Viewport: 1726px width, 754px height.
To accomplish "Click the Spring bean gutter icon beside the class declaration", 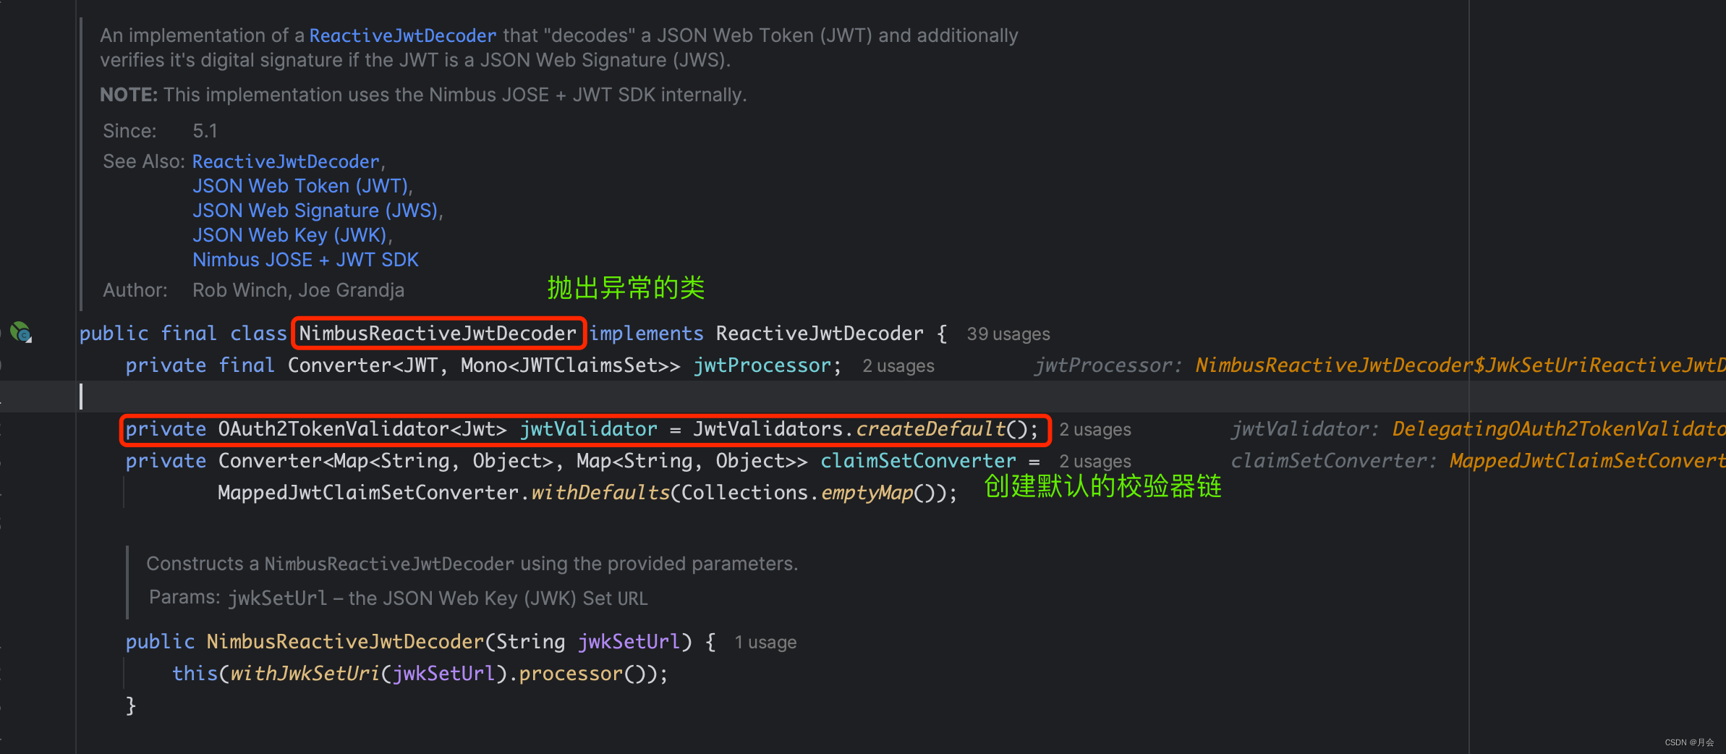I will pos(21,332).
